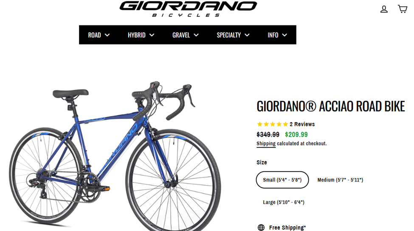Expand the Info menu chevron
The image size is (414, 231).
point(284,35)
